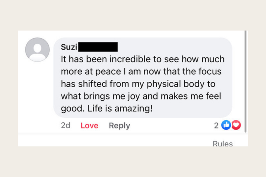Click the line starting 'It has been incredible'
This screenshot has width=266, height=177.
143,59
